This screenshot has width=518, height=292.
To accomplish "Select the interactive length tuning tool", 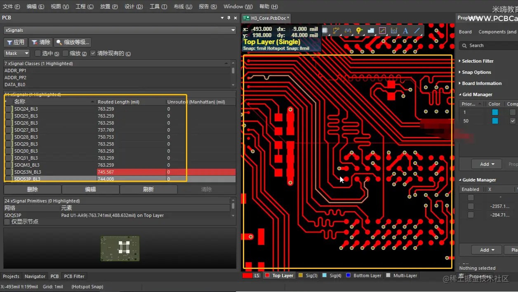I will 348,31.
